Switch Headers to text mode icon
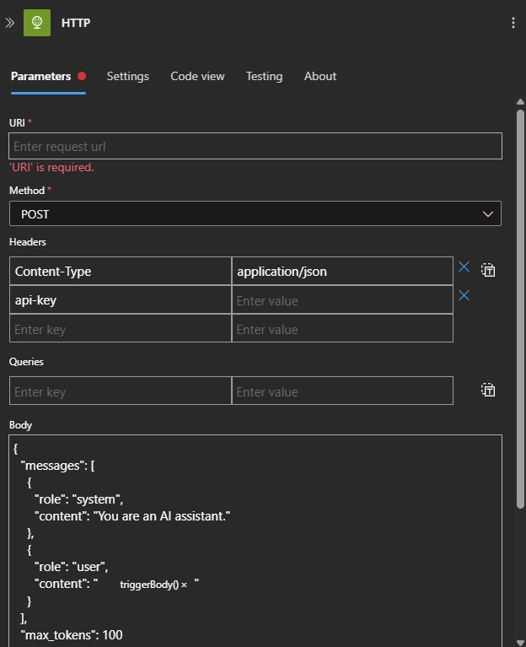This screenshot has height=647, width=526. tap(488, 270)
